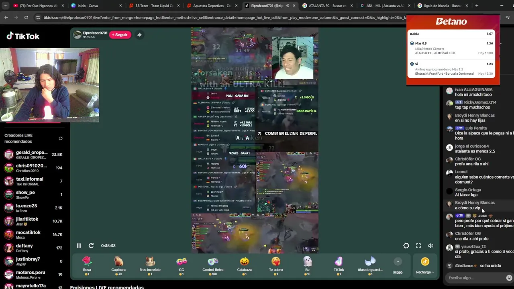Open Luis Peralta chat user

(476, 128)
